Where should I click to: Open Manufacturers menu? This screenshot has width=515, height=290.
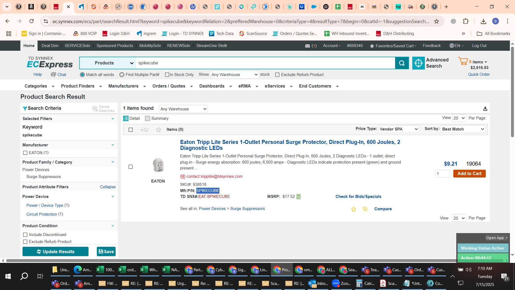pyautogui.click(x=127, y=86)
